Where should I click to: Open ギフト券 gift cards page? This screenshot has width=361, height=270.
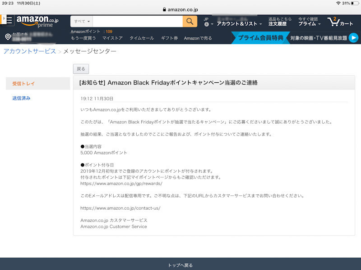(x=170, y=38)
